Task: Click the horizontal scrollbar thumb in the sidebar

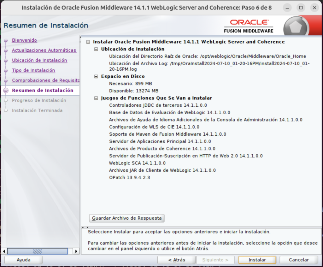Action: pyautogui.click(x=37, y=251)
